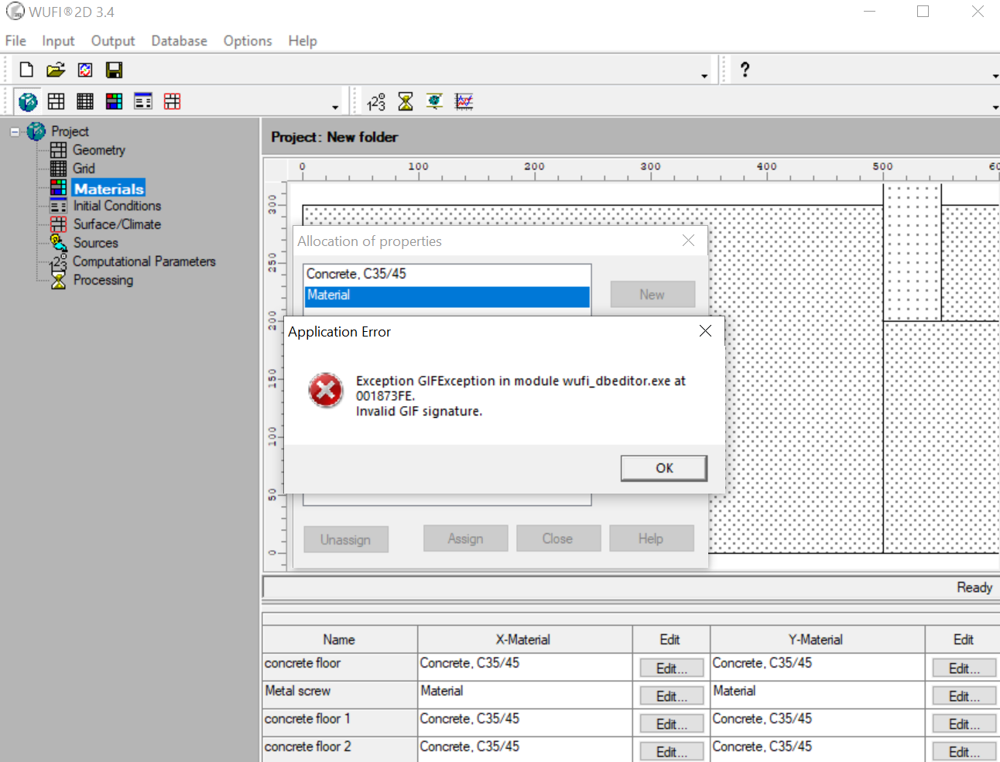Select Initial Conditions in the project tree

pyautogui.click(x=117, y=206)
